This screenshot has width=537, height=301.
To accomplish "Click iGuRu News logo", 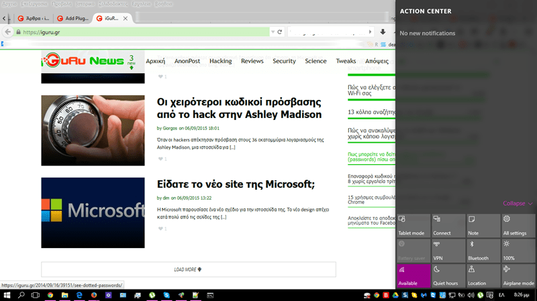I will click(83, 60).
